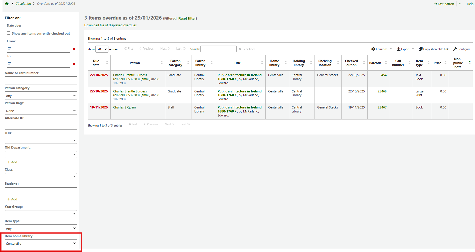The height and width of the screenshot is (252, 475).
Task: Open patron Charles S Quain
Action: coord(124,107)
